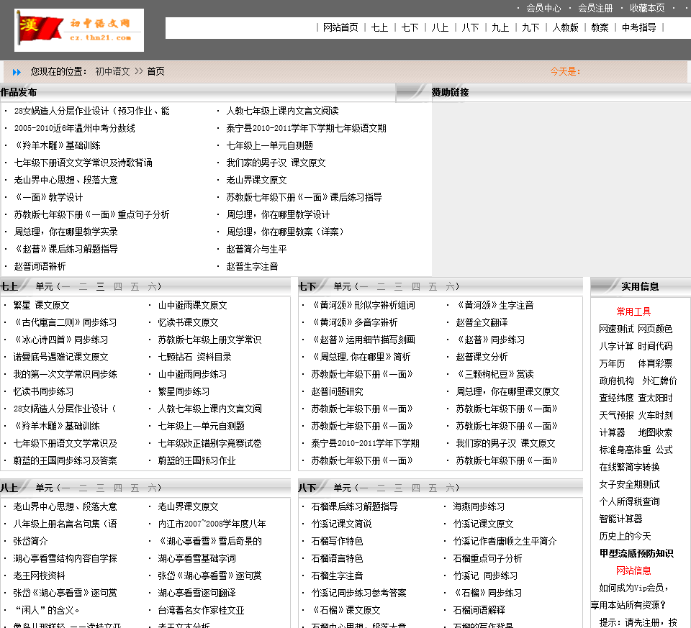The width and height of the screenshot is (691, 628).
Task: Open 计算器 tool link
Action: pyautogui.click(x=612, y=432)
